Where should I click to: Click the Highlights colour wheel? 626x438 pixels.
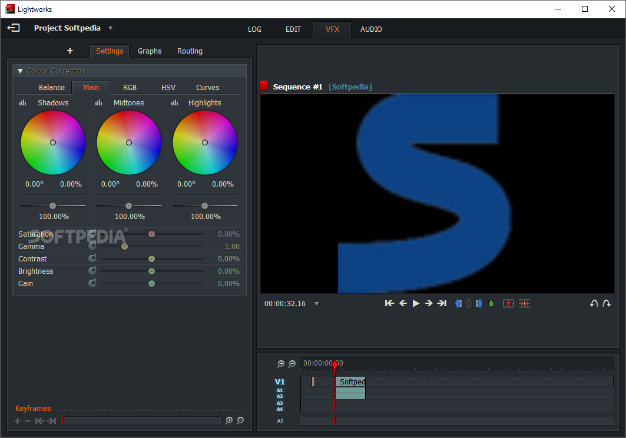tap(205, 142)
